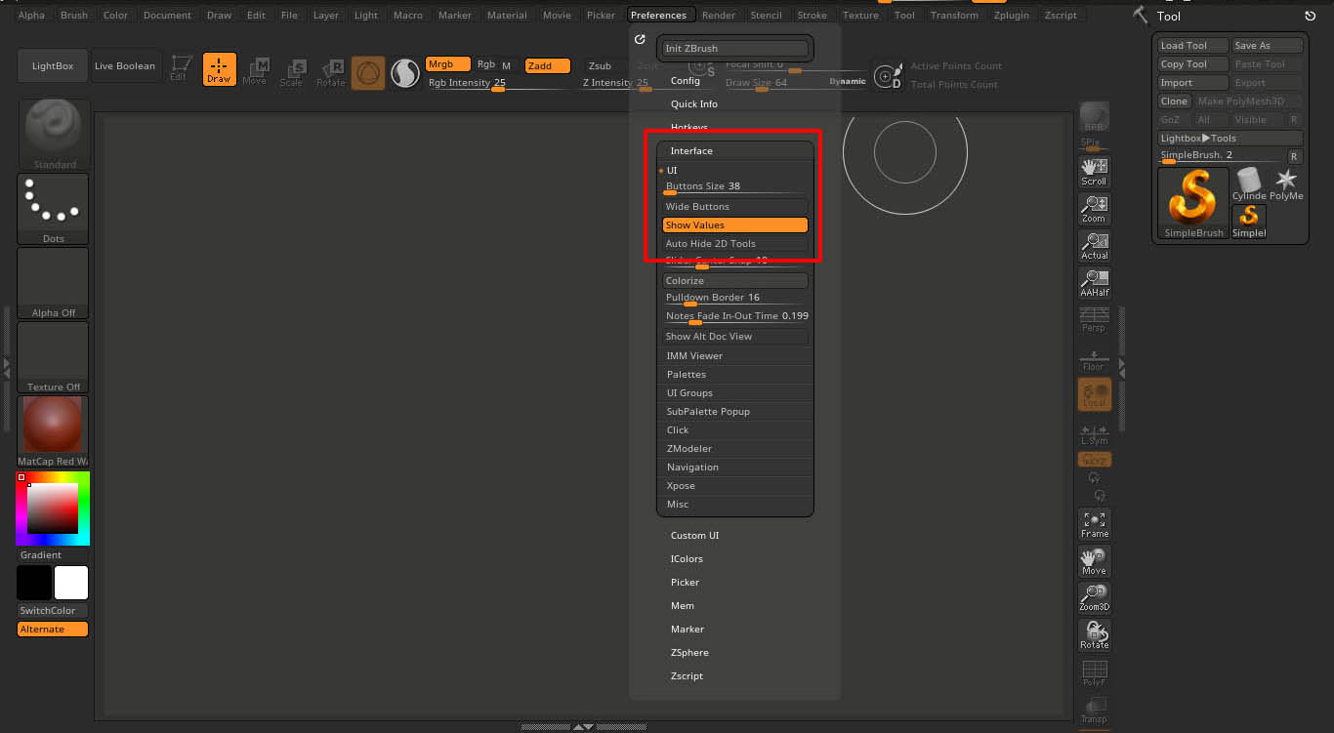Screen dimensions: 1334x733
Task: Click the Scroll document icon
Action: (x=1094, y=172)
